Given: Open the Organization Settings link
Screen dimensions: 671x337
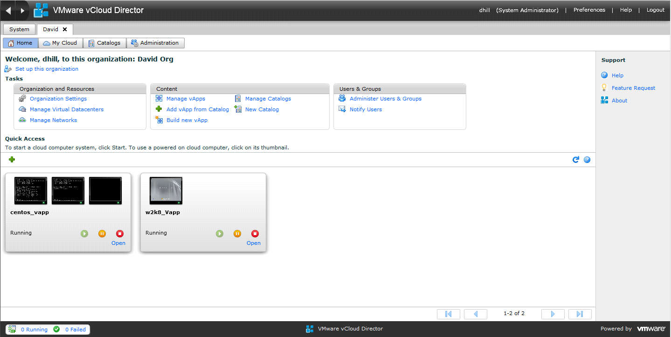Looking at the screenshot, I should point(58,99).
